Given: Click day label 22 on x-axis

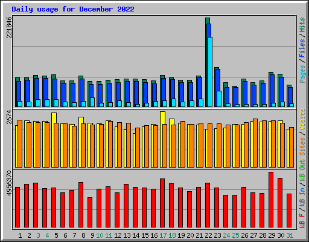Looking at the screenshot, I should point(208,235).
